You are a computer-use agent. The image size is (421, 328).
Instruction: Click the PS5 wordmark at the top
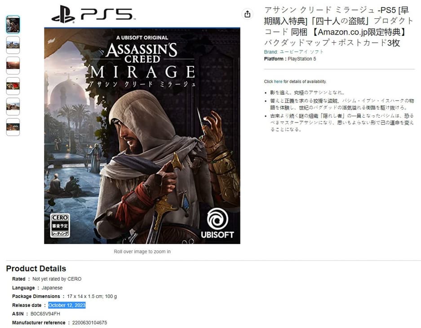[x=108, y=14]
